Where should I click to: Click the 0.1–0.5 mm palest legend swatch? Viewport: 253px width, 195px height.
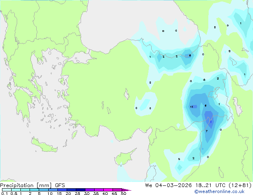tap(7, 190)
